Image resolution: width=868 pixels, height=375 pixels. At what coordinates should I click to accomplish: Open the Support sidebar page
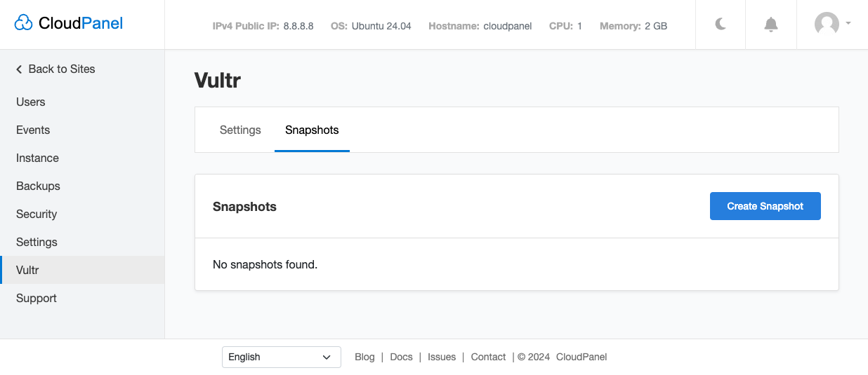(37, 298)
